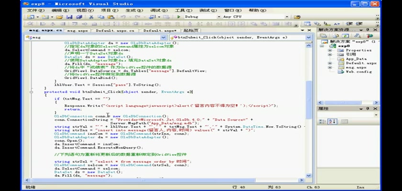Click the Paste clipboard icon
The image size is (402, 191).
click(x=111, y=17)
